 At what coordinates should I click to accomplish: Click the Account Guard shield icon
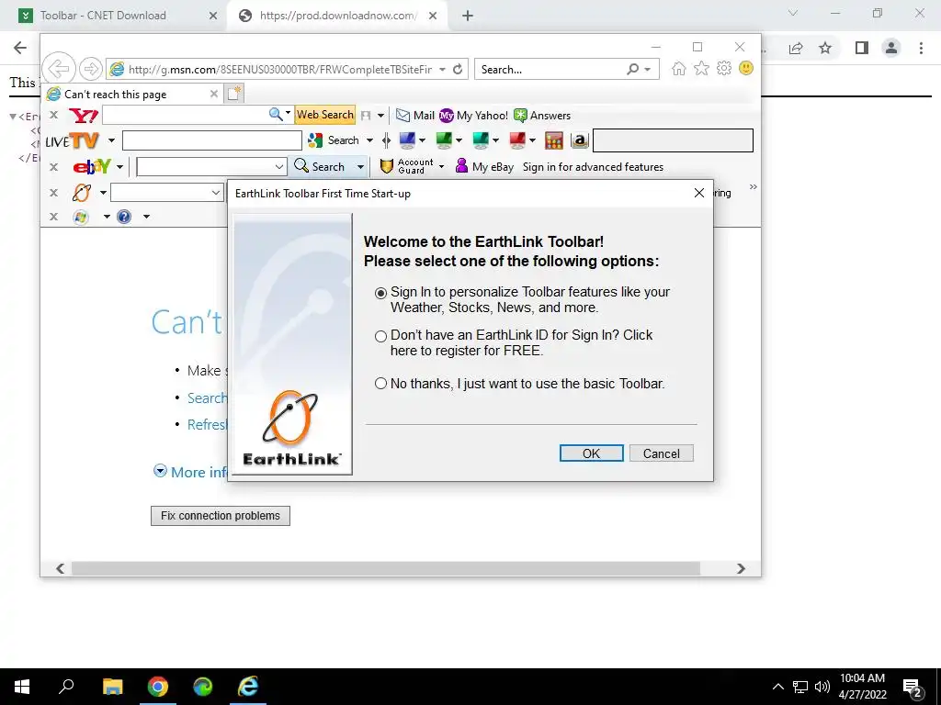(x=387, y=167)
